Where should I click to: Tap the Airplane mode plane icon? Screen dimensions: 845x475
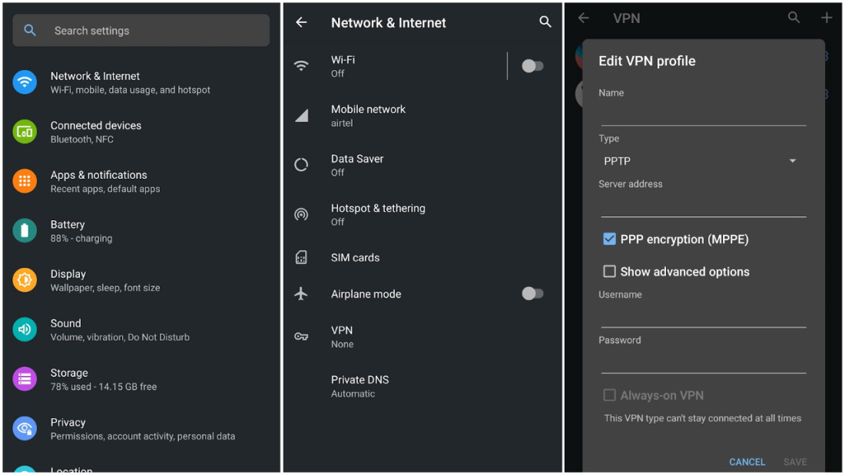[301, 293]
